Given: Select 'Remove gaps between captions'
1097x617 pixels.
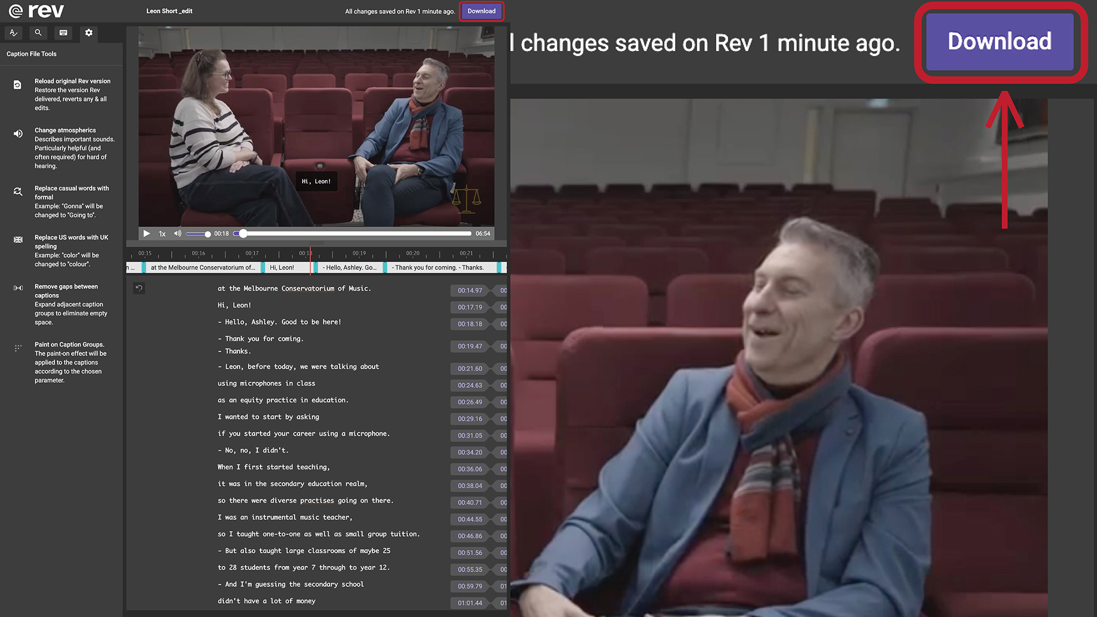Looking at the screenshot, I should 71,304.
